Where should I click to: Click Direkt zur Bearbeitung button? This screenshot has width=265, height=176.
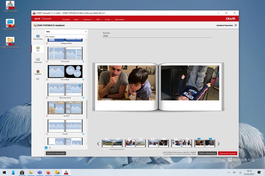point(207,153)
